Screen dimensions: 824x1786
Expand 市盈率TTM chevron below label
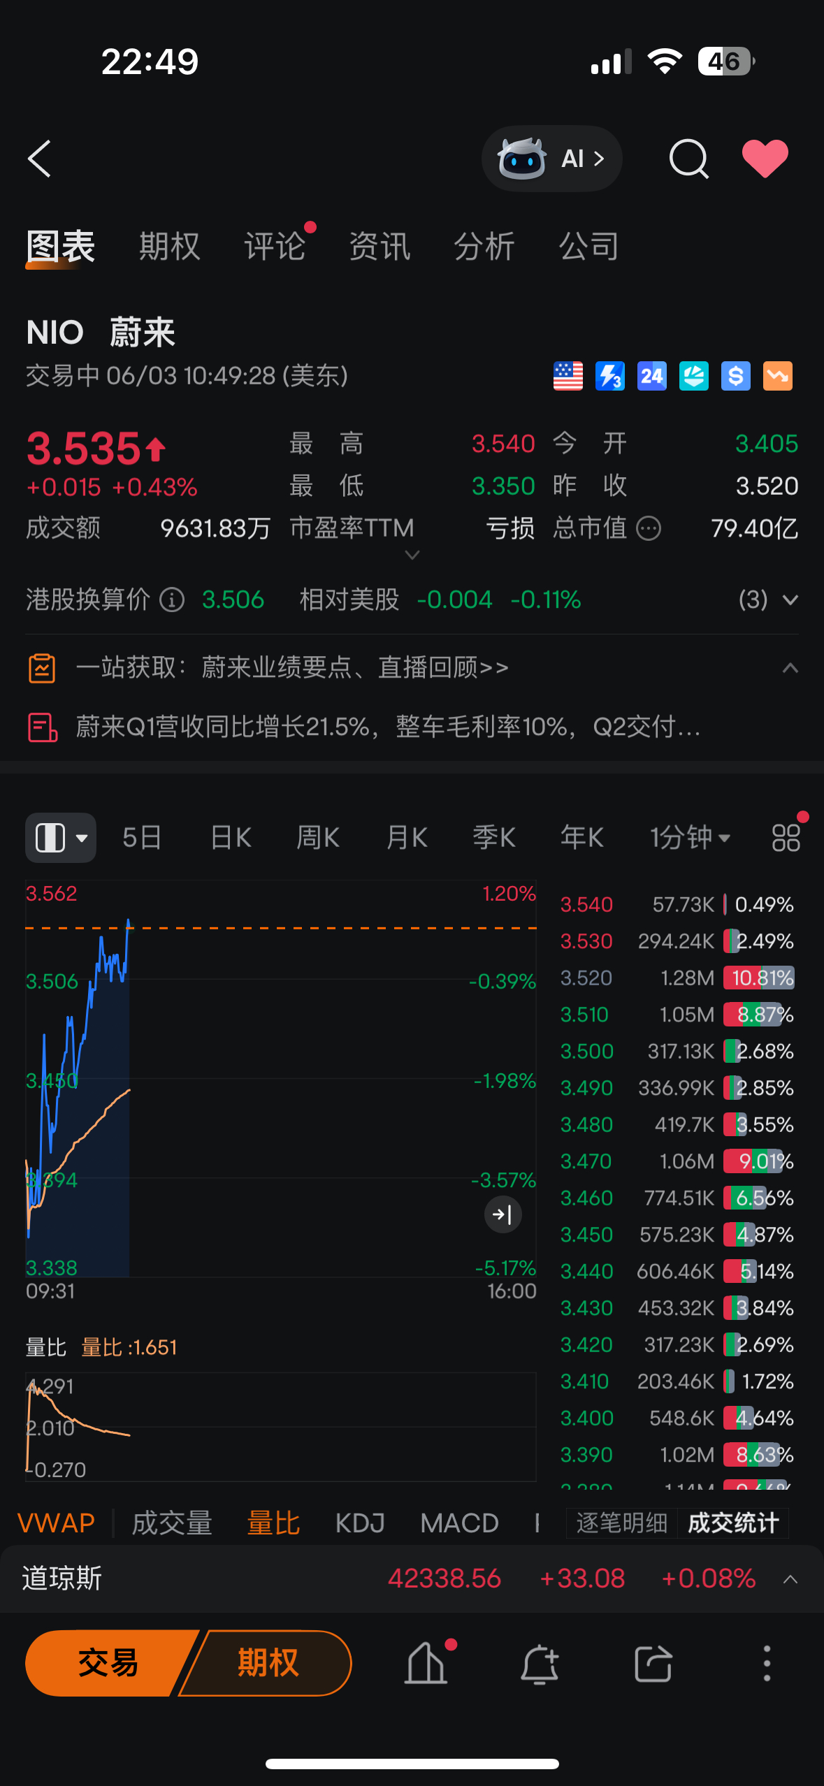click(x=412, y=555)
